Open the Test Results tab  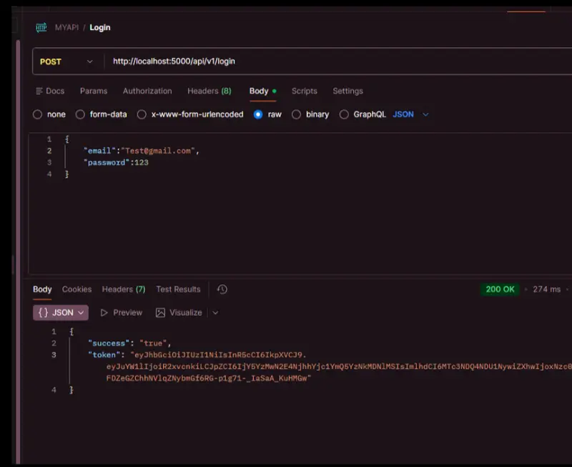pos(178,290)
